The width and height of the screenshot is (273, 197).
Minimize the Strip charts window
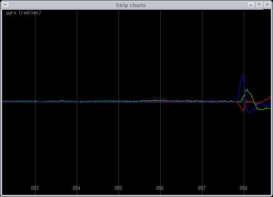(251, 5)
